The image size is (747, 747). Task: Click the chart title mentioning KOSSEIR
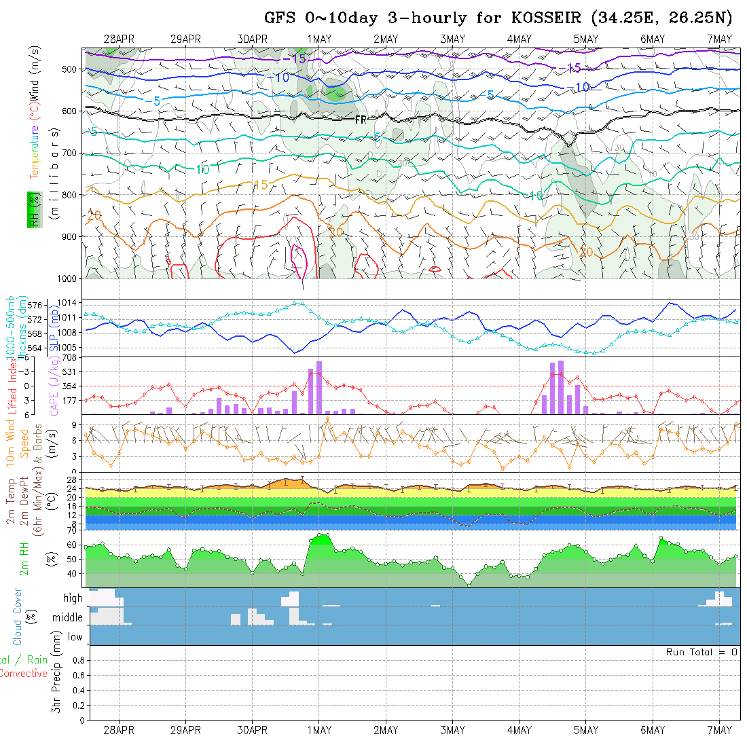(x=500, y=18)
